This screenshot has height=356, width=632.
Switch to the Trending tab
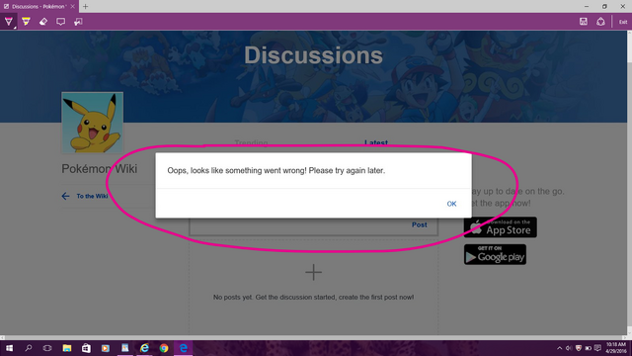pos(251,142)
